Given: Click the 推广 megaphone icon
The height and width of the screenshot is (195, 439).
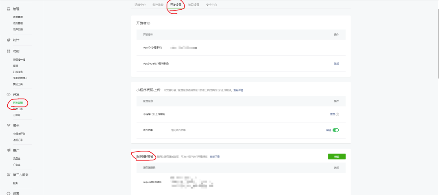Looking at the screenshot, I should point(9,150).
